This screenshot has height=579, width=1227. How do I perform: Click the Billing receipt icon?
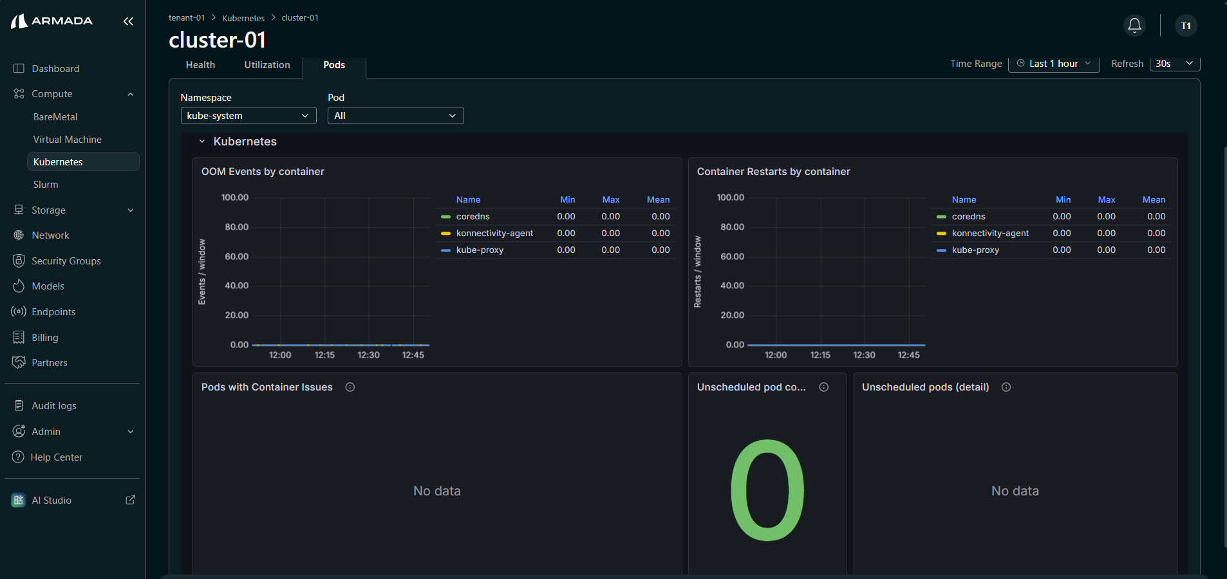pyautogui.click(x=19, y=337)
